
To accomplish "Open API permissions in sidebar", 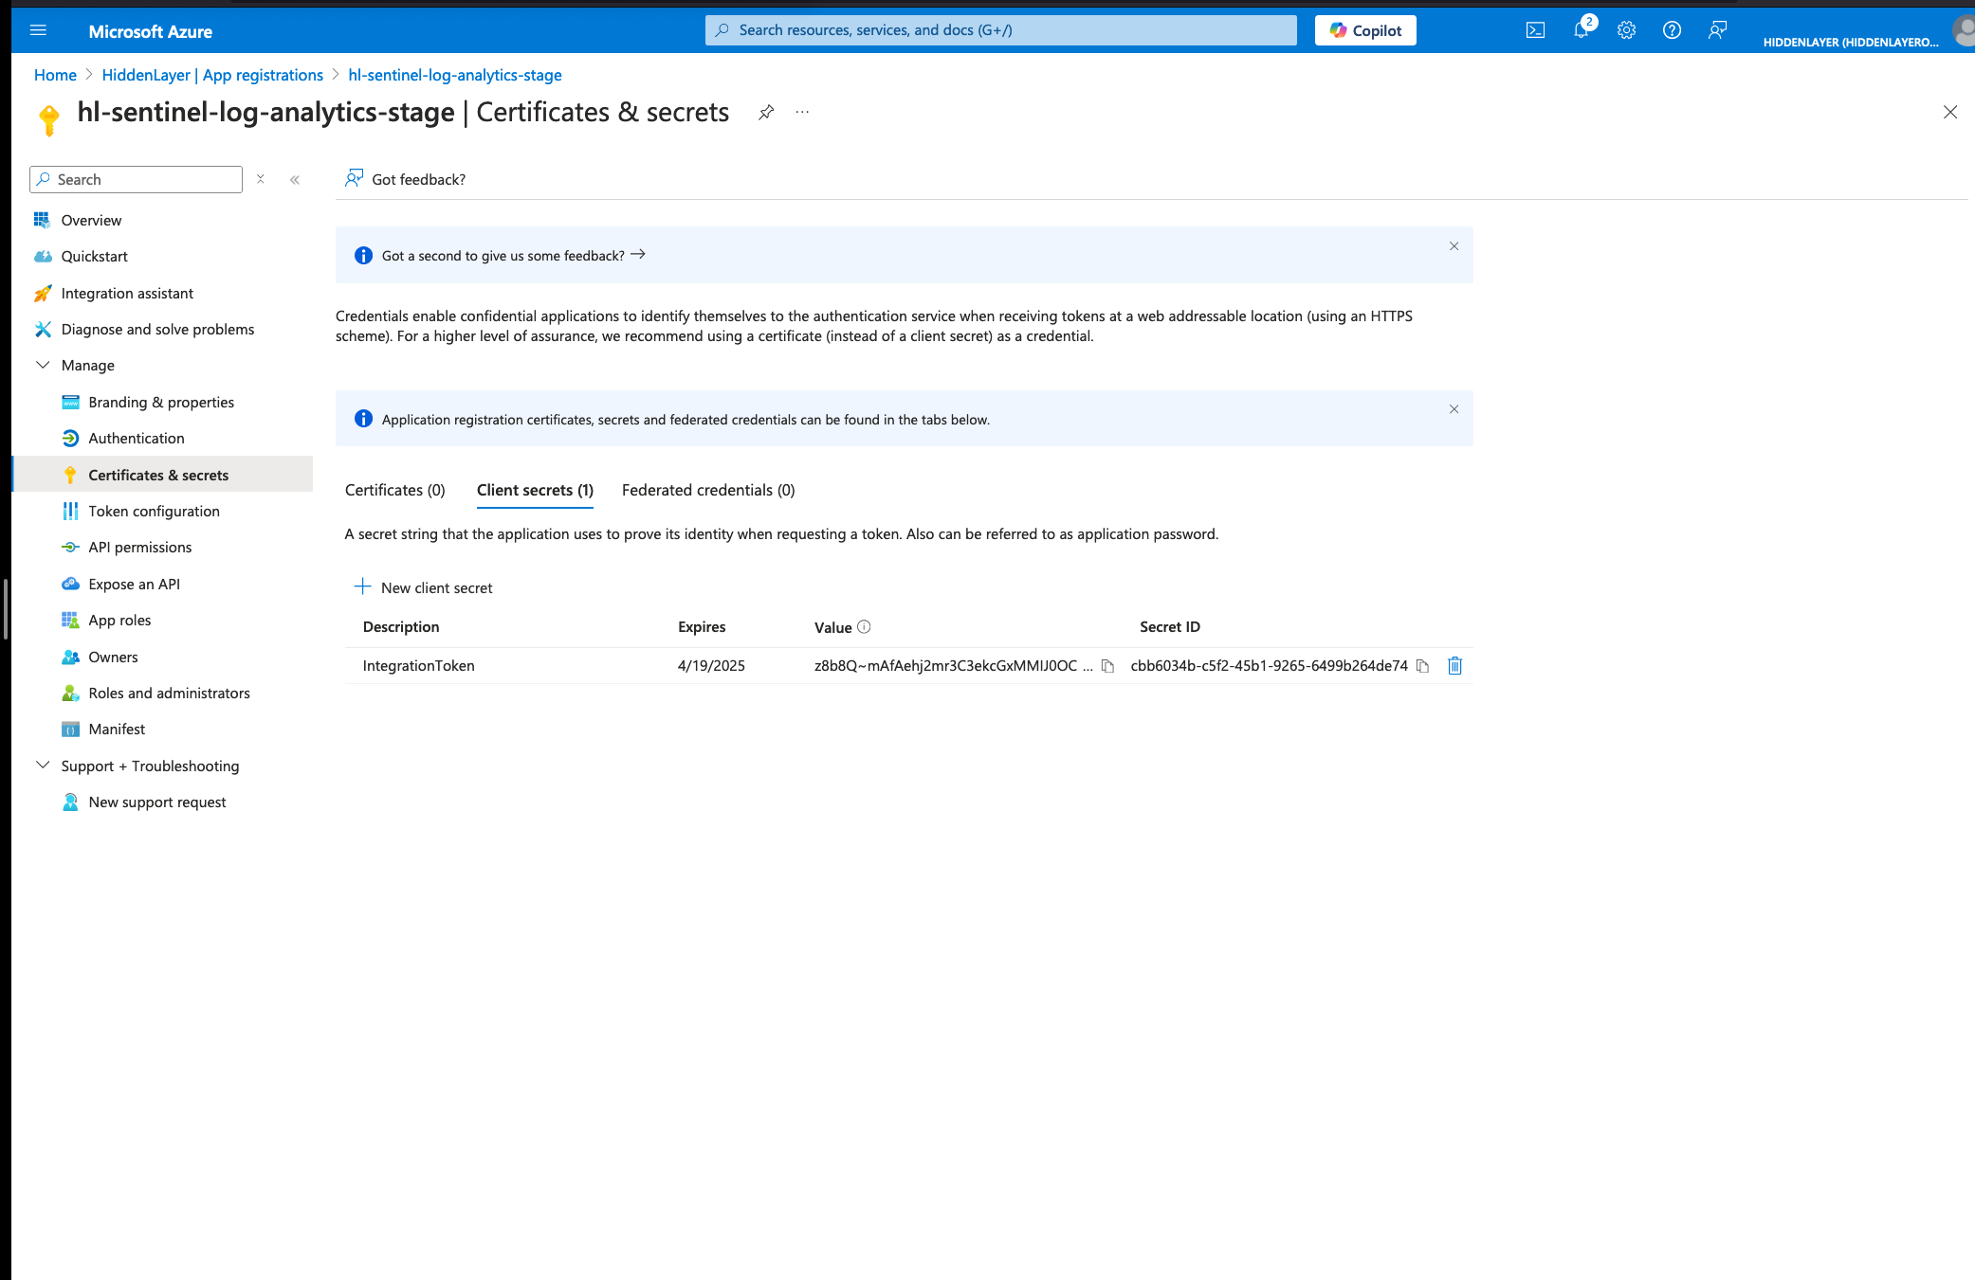I will (139, 548).
